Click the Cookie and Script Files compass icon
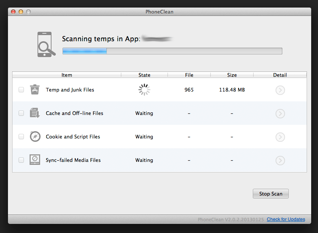Image resolution: width=318 pixels, height=233 pixels. 35,137
